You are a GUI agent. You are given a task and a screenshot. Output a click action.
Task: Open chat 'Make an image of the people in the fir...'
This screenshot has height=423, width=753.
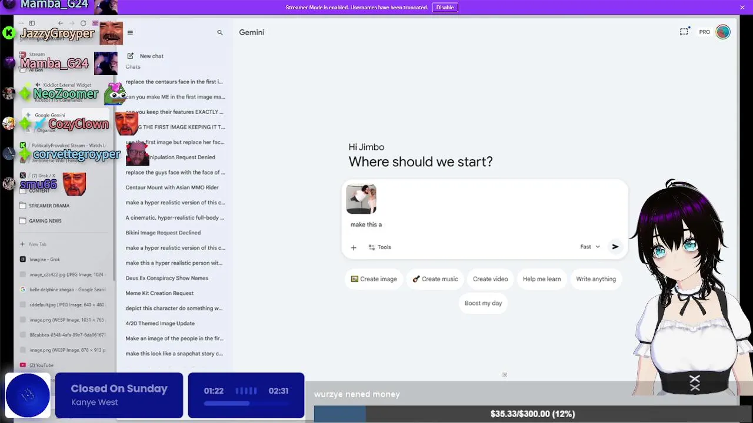click(174, 338)
